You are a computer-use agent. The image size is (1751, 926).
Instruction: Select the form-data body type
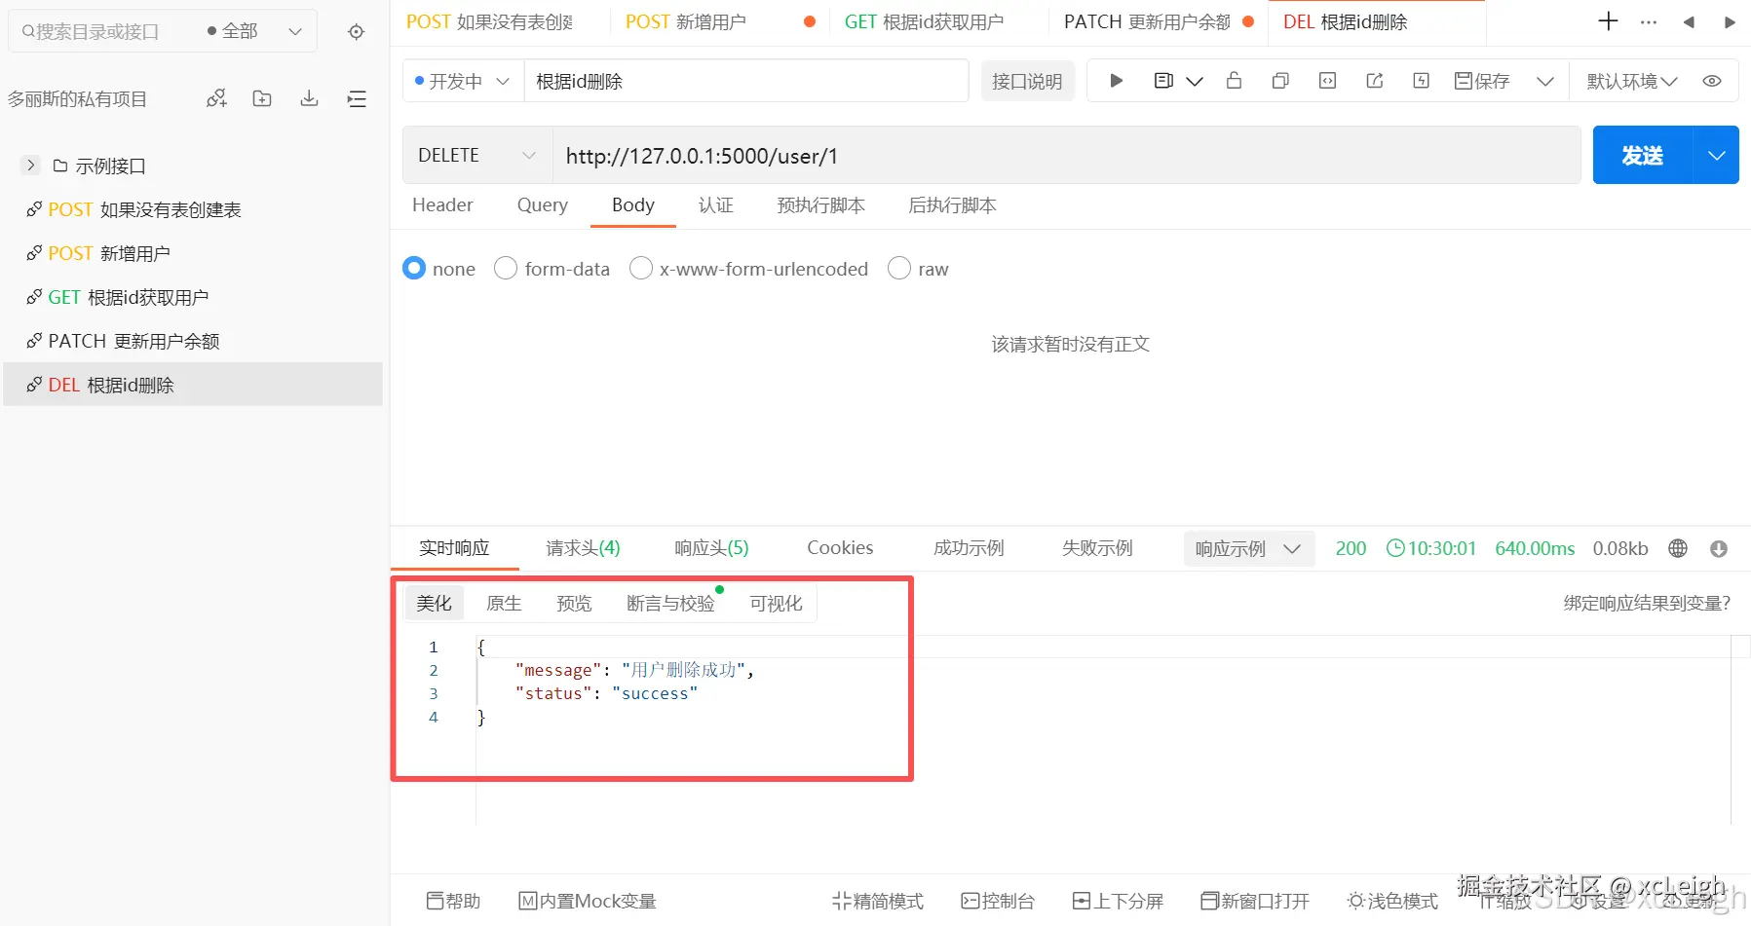coord(552,269)
